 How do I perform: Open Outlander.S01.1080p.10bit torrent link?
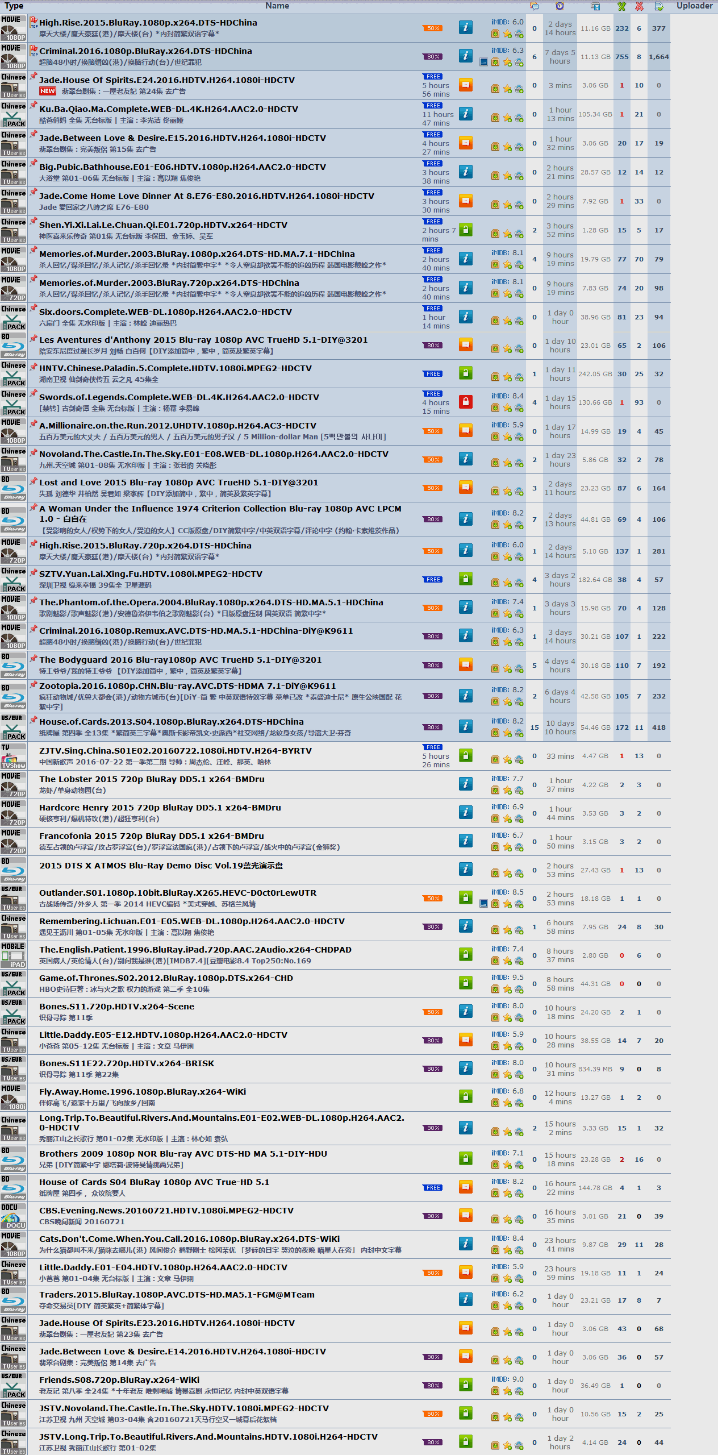178,893
